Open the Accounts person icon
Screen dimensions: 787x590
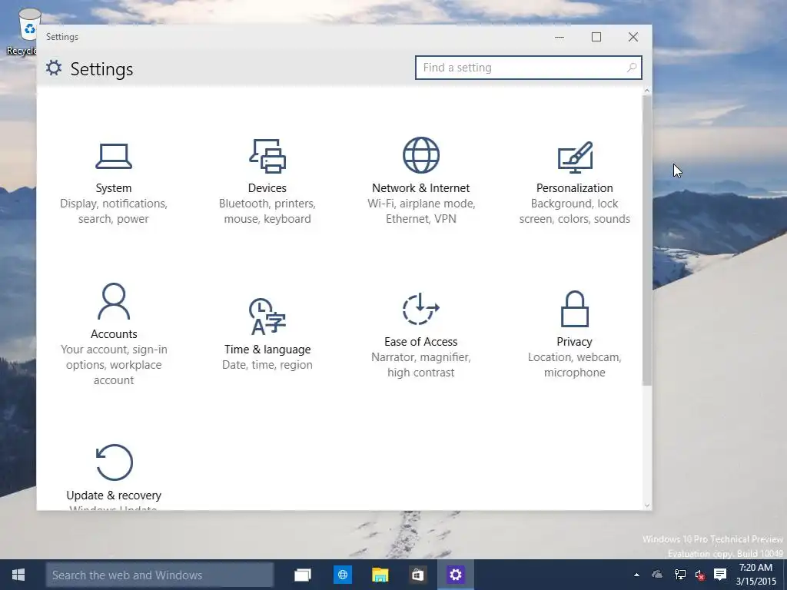(114, 301)
